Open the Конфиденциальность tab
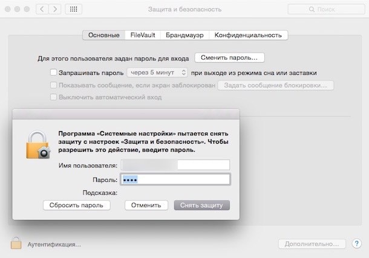This screenshot has height=258, width=369. 248,35
